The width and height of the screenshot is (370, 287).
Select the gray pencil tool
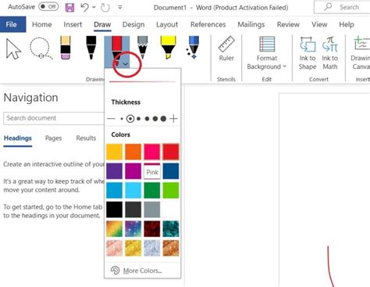(142, 48)
